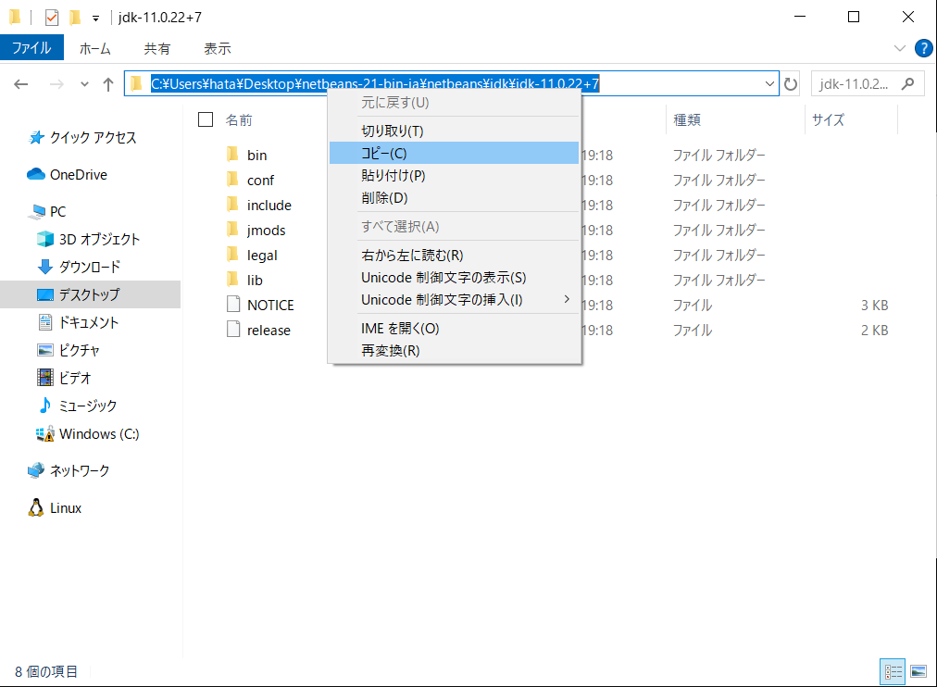Open ミュージック in sidebar
This screenshot has width=937, height=687.
click(77, 406)
